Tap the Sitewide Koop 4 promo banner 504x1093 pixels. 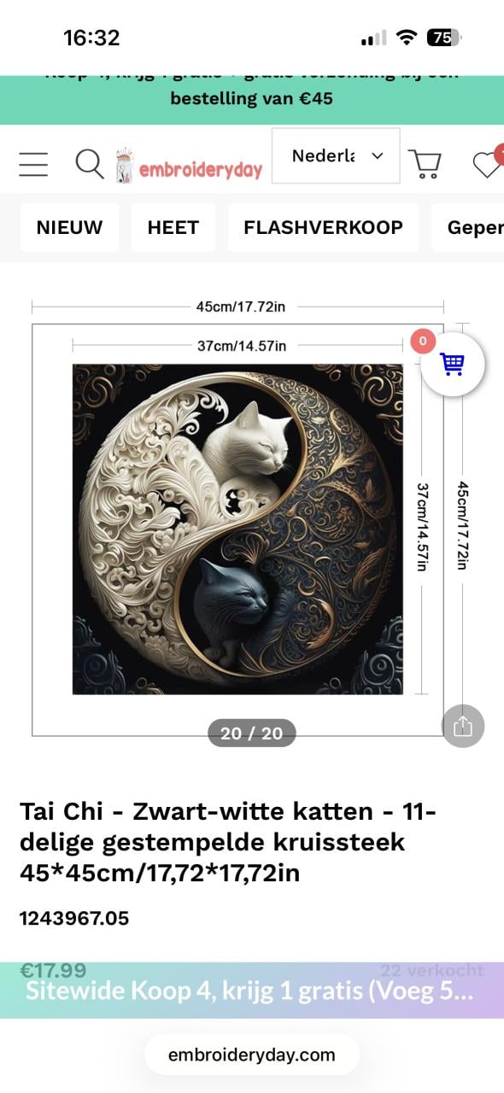tap(252, 991)
